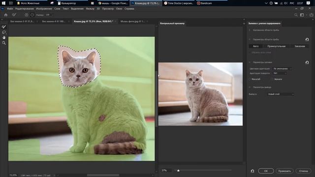The image size is (315, 177).
Task: Reset sampling area options with the undo arrow
Action: point(307,39)
